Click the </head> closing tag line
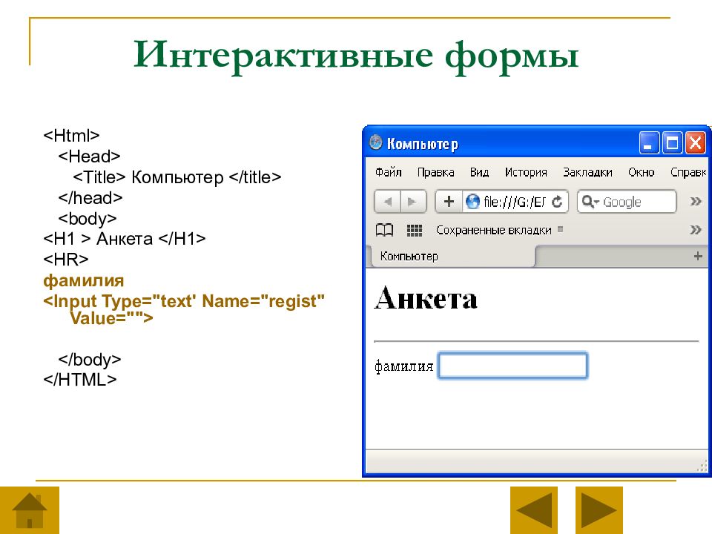Screen dimensions: 712x534 tap(90, 197)
